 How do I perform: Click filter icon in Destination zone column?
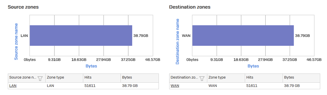[202, 78]
